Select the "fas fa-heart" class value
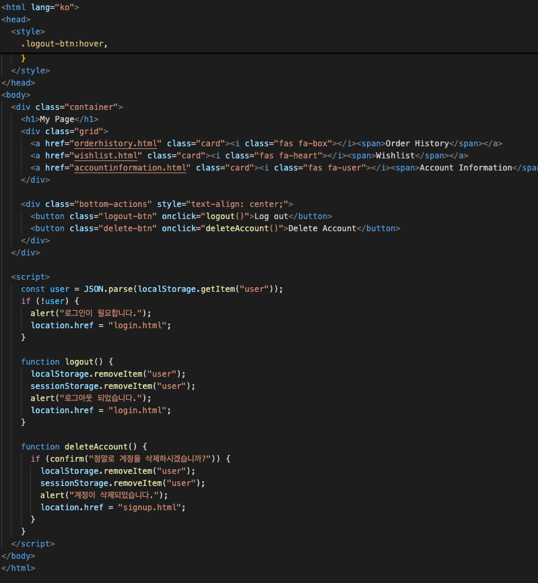The height and width of the screenshot is (583, 538). coord(287,156)
